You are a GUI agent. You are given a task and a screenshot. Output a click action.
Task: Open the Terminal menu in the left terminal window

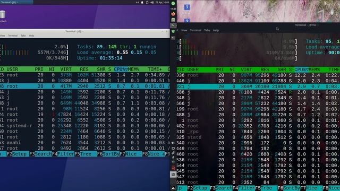[13, 36]
